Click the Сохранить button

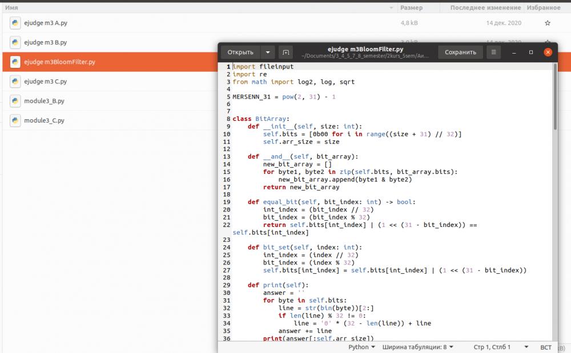tap(460, 52)
